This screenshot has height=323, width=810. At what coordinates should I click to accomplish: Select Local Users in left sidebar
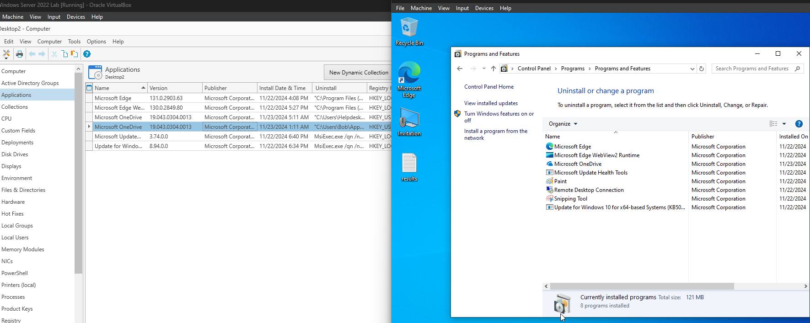click(x=15, y=238)
